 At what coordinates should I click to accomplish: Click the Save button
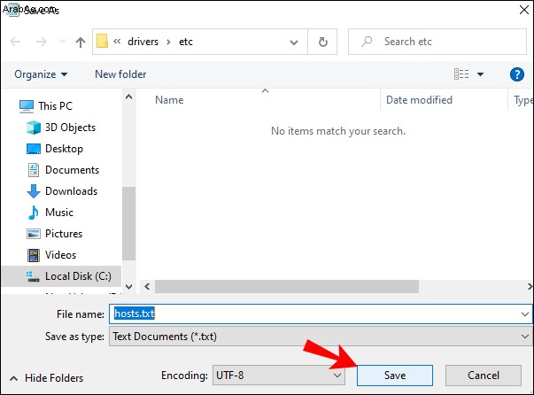click(395, 376)
